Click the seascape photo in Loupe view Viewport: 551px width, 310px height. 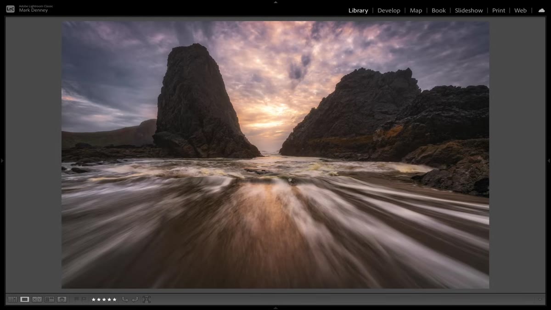pos(275,155)
